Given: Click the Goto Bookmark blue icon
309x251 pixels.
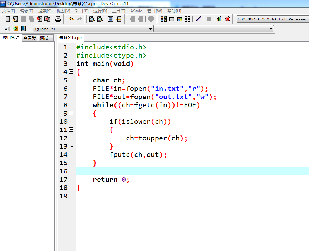Looking at the screenshot, I should pos(23,29).
